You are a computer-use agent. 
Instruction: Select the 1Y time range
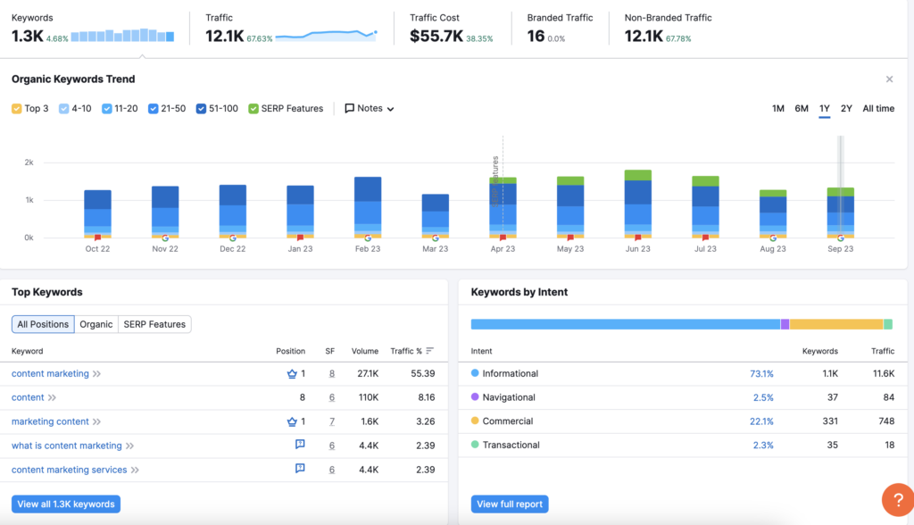click(824, 109)
